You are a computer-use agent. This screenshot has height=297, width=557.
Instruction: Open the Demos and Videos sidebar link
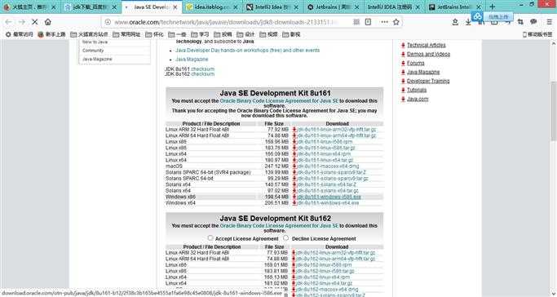[x=428, y=54]
